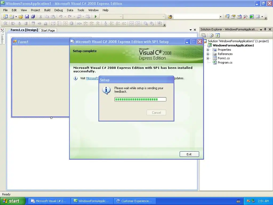Screen dimensions: 273x205
Task: Open layout toolbar options overflow arrow
Action: pos(164,25)
